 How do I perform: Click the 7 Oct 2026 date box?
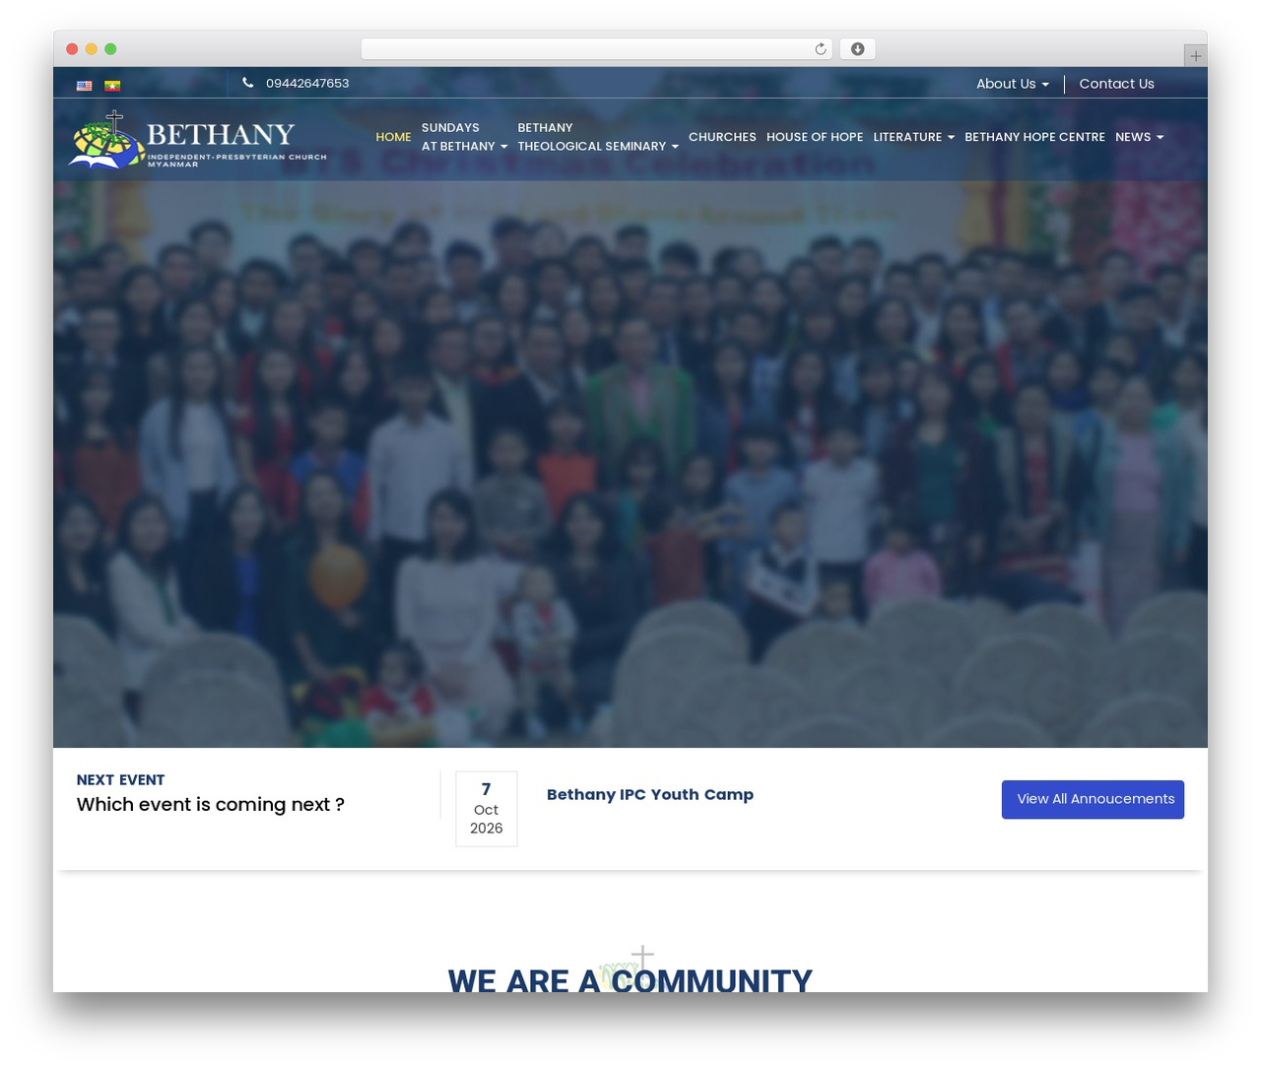coord(487,809)
